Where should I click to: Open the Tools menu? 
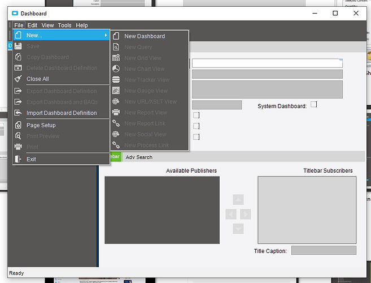tap(64, 25)
